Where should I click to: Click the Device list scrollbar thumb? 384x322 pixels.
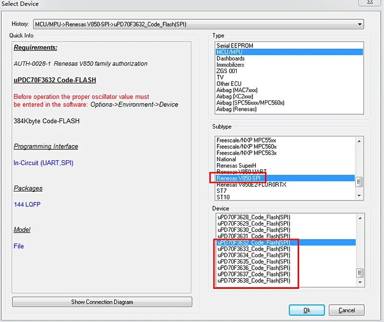(360, 273)
